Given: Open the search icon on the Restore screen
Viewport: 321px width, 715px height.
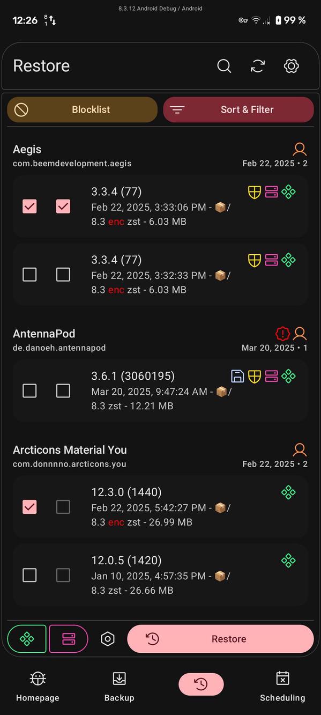Looking at the screenshot, I should 224,66.
